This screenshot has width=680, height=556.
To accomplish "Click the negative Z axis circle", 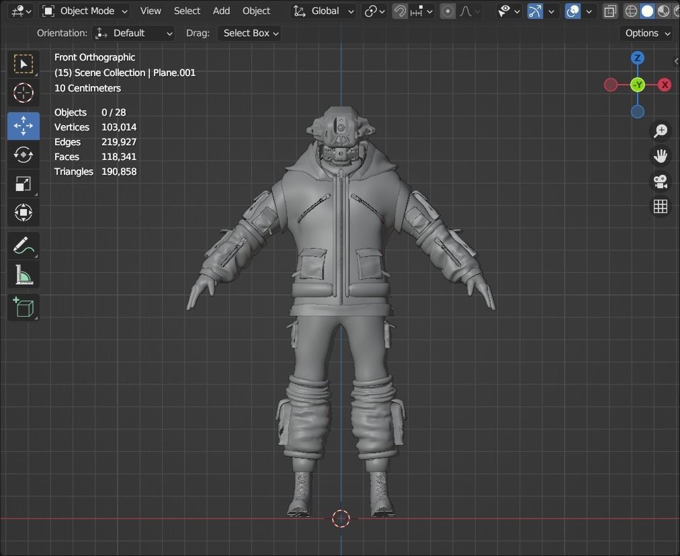I will [x=637, y=112].
